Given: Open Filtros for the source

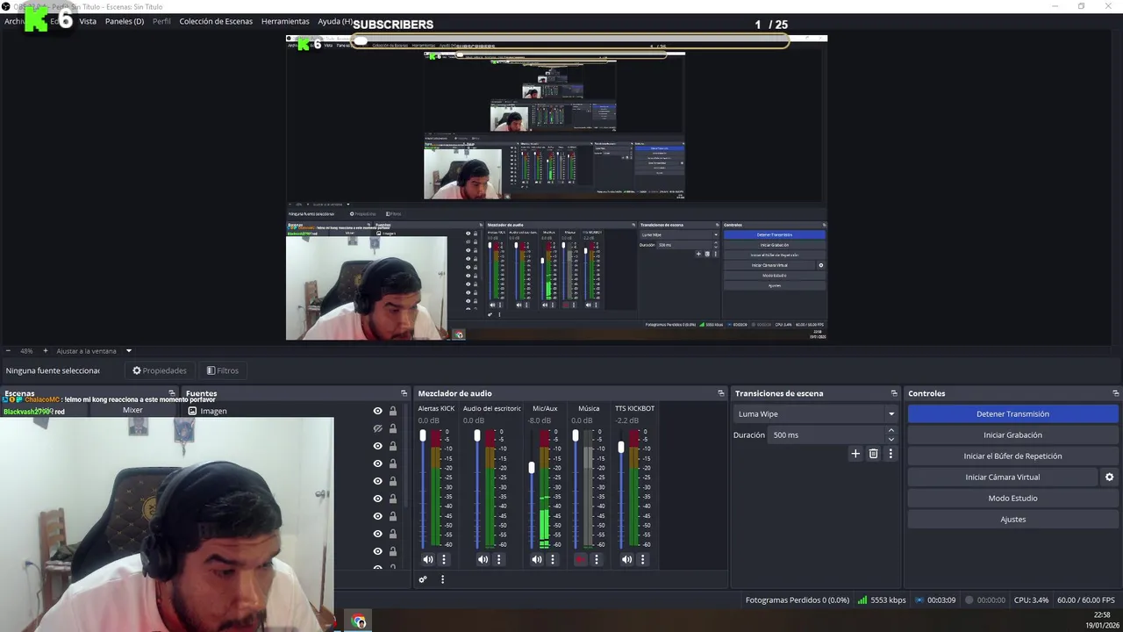Looking at the screenshot, I should pos(223,370).
